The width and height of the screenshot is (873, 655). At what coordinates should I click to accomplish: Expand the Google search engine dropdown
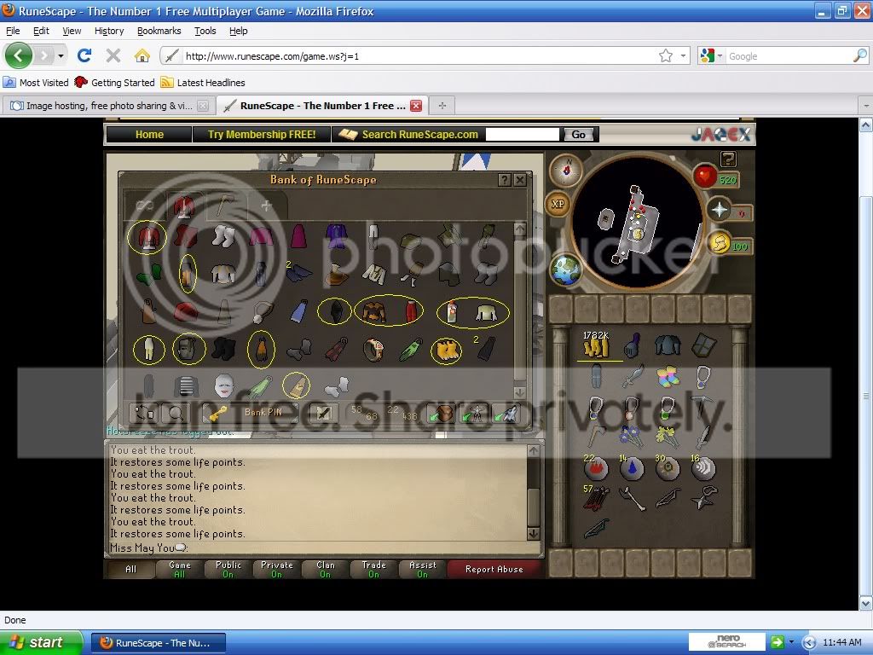[x=719, y=55]
